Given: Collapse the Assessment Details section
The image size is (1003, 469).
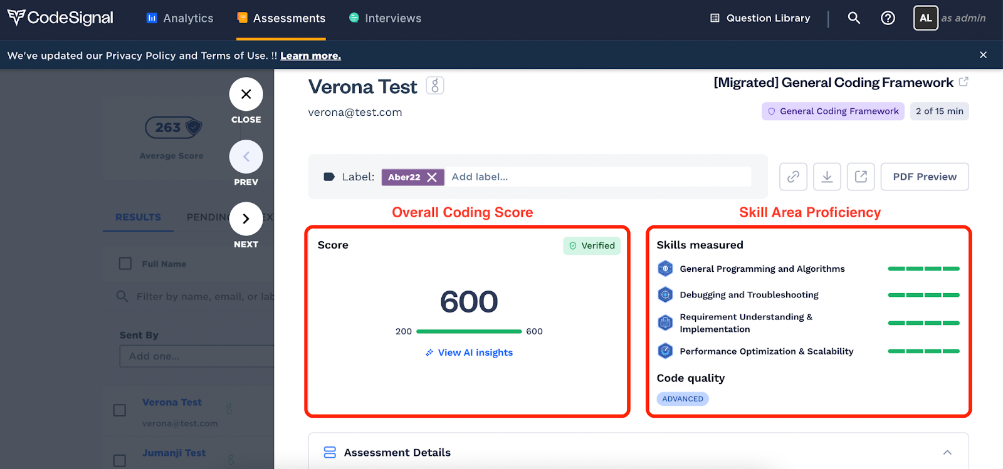Looking at the screenshot, I should tap(947, 452).
